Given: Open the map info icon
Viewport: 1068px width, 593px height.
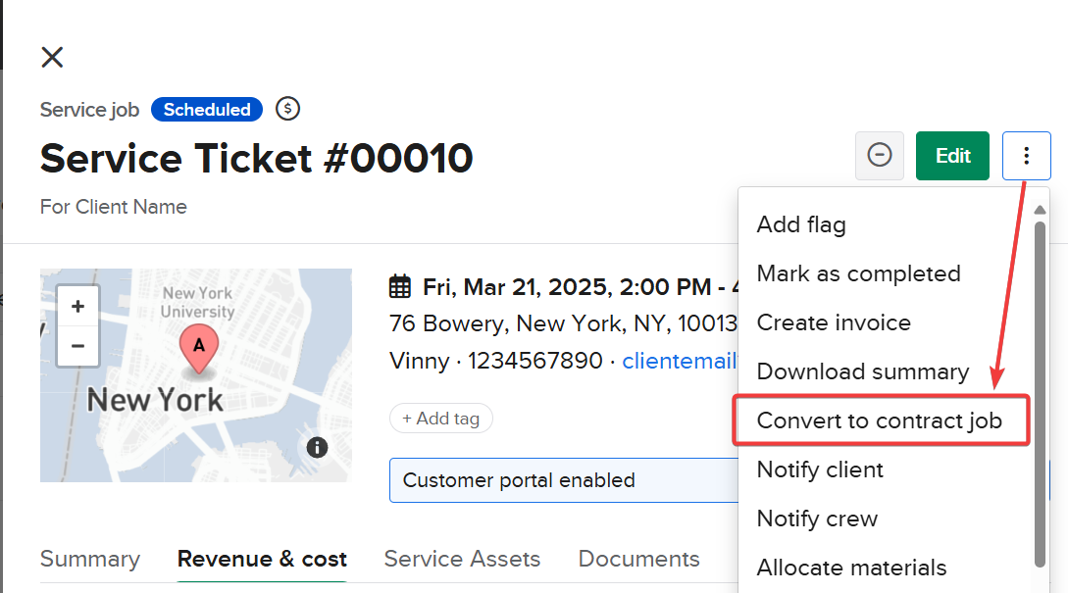Looking at the screenshot, I should [317, 448].
